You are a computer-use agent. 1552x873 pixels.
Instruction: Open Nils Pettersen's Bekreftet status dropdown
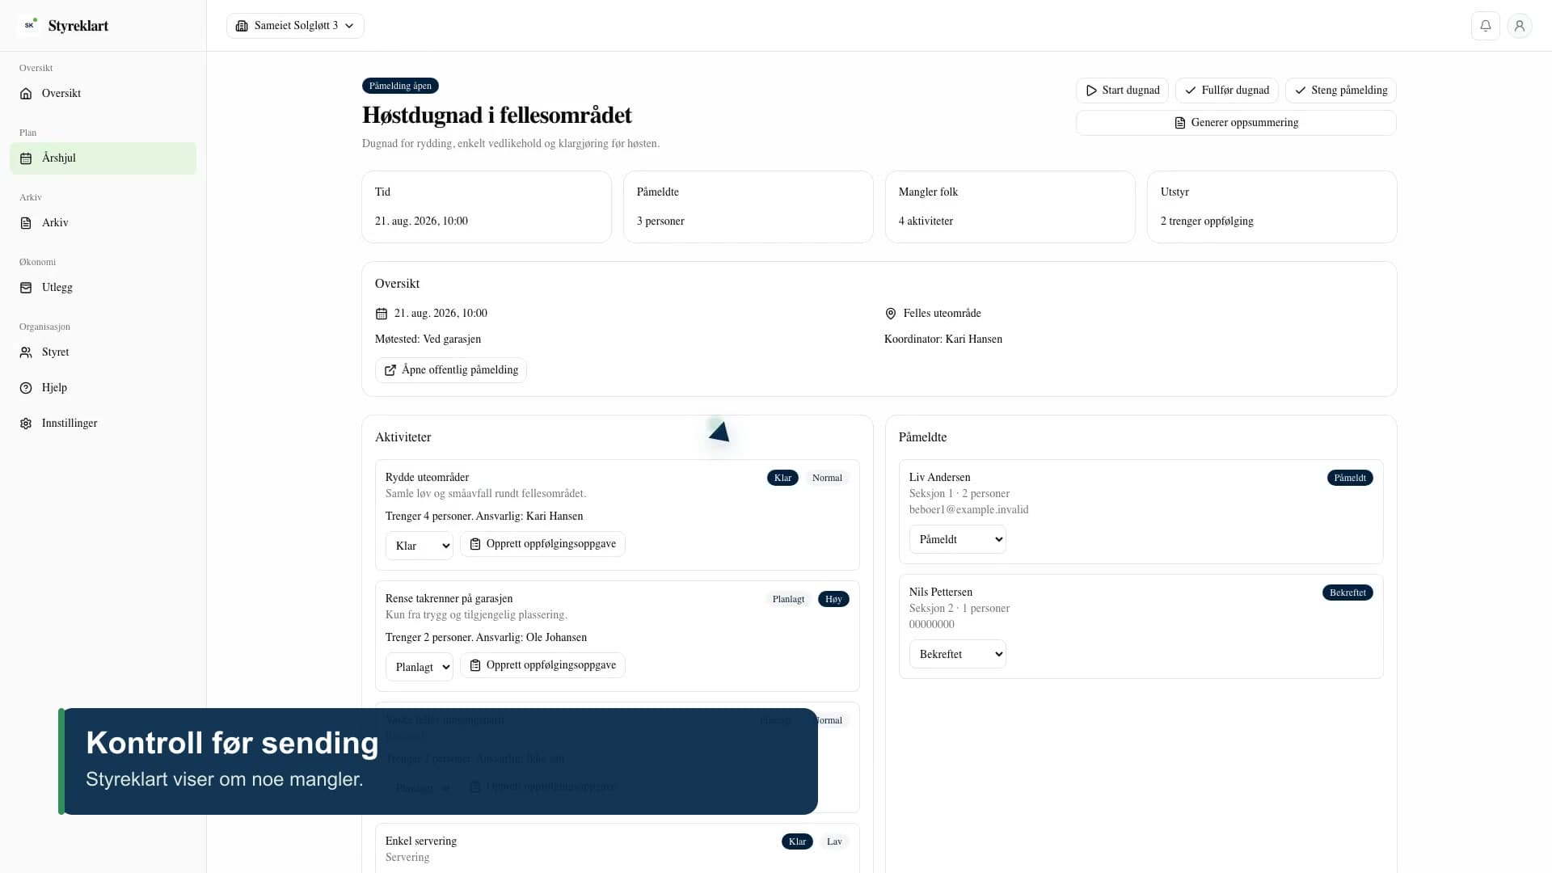click(957, 654)
